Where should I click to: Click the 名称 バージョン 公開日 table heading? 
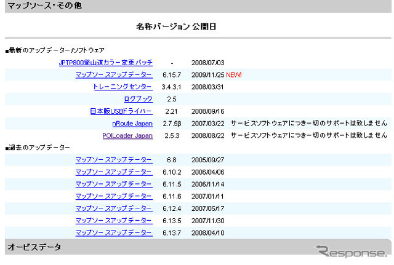tap(176, 26)
